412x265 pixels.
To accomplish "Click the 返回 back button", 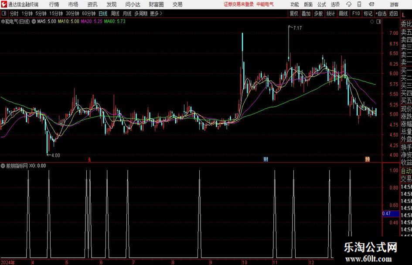I will [394, 13].
